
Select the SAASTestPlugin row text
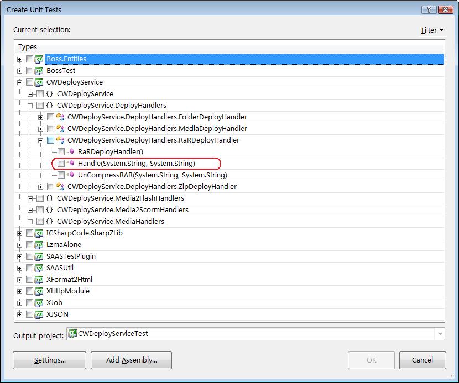[x=71, y=256]
